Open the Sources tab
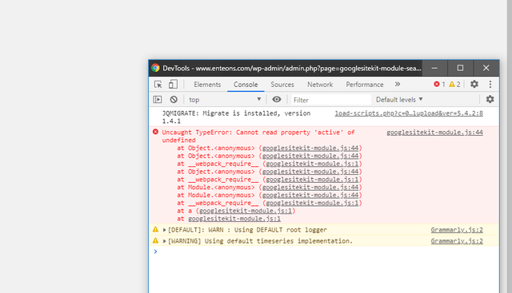Viewport: 512px width, 293px height. pos(282,85)
